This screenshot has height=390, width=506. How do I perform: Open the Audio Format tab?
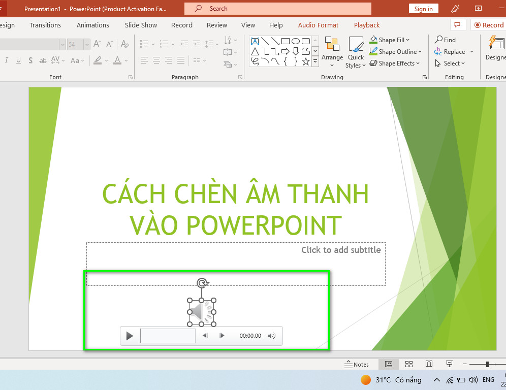318,25
